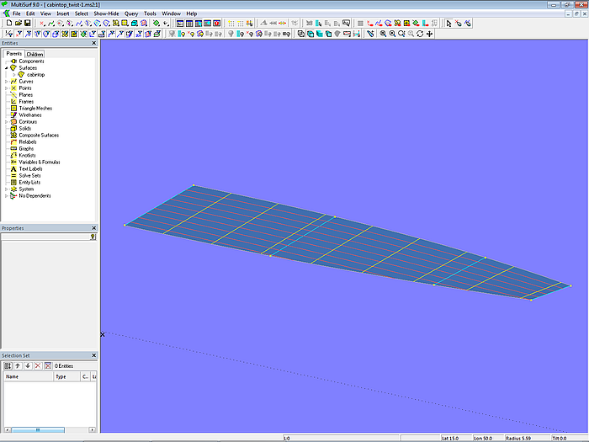Click the Zoom In magnifier icon
Screen dimensions: 589x442
(x=383, y=34)
